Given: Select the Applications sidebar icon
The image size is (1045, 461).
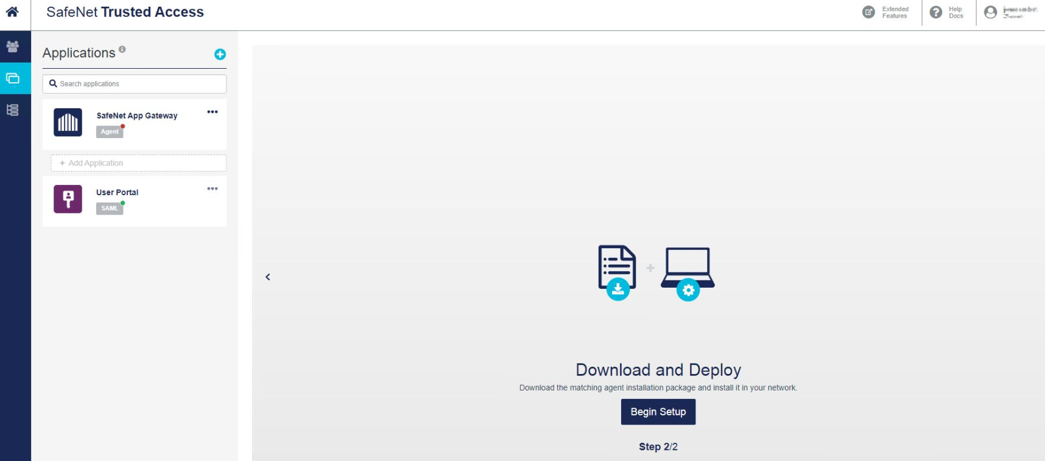Looking at the screenshot, I should click(13, 78).
